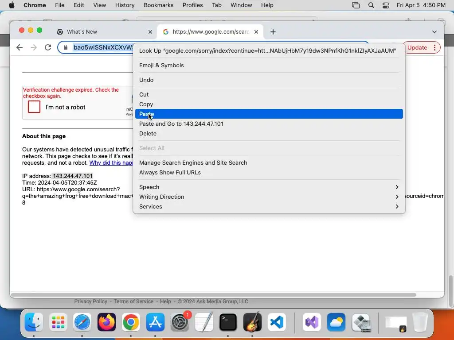Click the Chrome back arrow button
This screenshot has width=454, height=340.
[20, 47]
